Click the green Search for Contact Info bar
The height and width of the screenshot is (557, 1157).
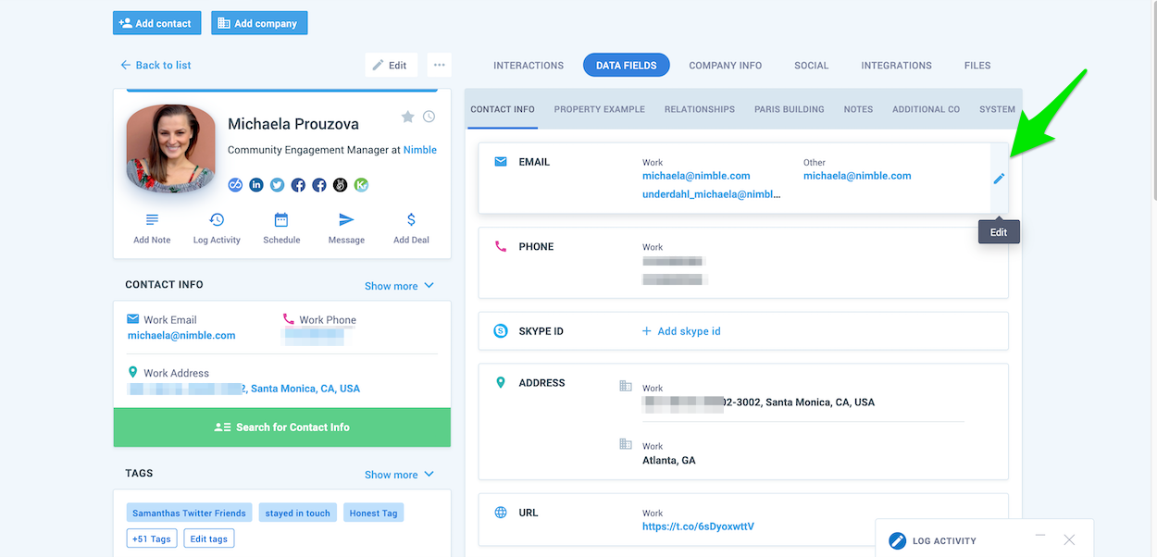point(281,427)
